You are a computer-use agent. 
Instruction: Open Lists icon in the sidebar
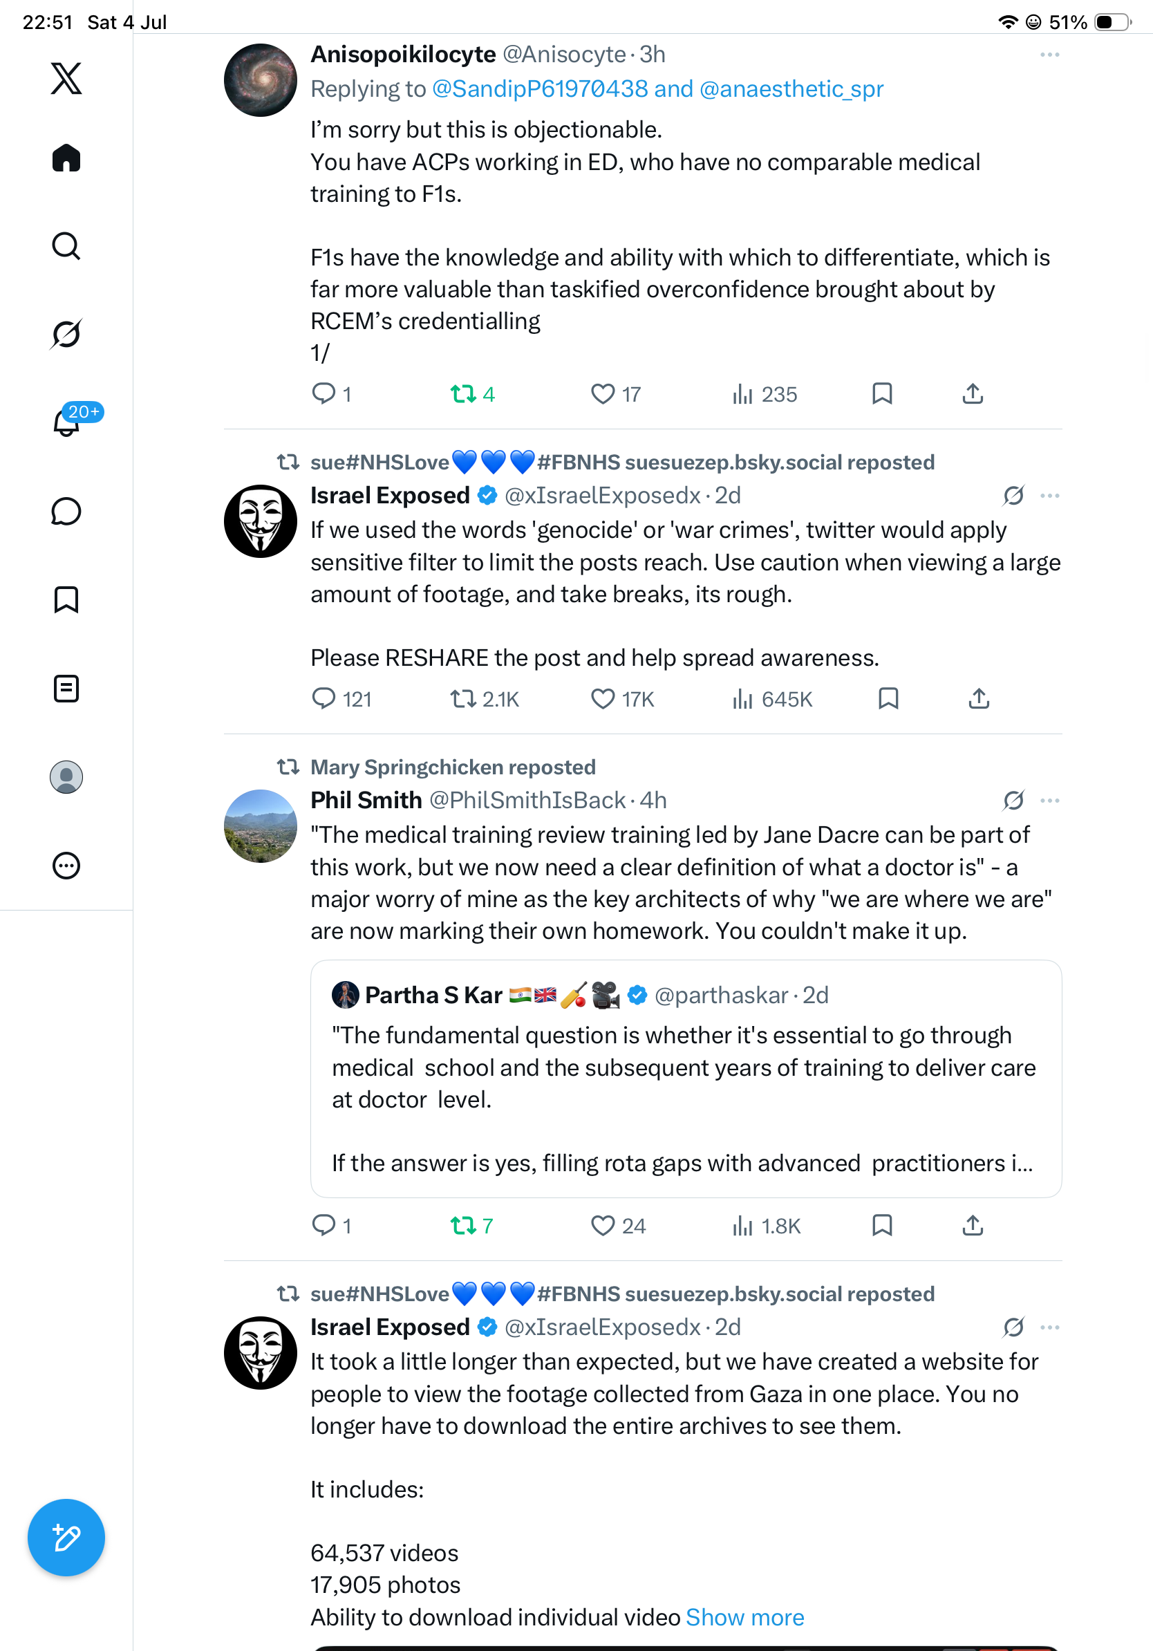coord(66,688)
